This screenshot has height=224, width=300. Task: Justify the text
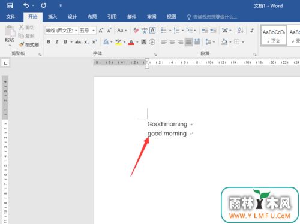coord(188,42)
